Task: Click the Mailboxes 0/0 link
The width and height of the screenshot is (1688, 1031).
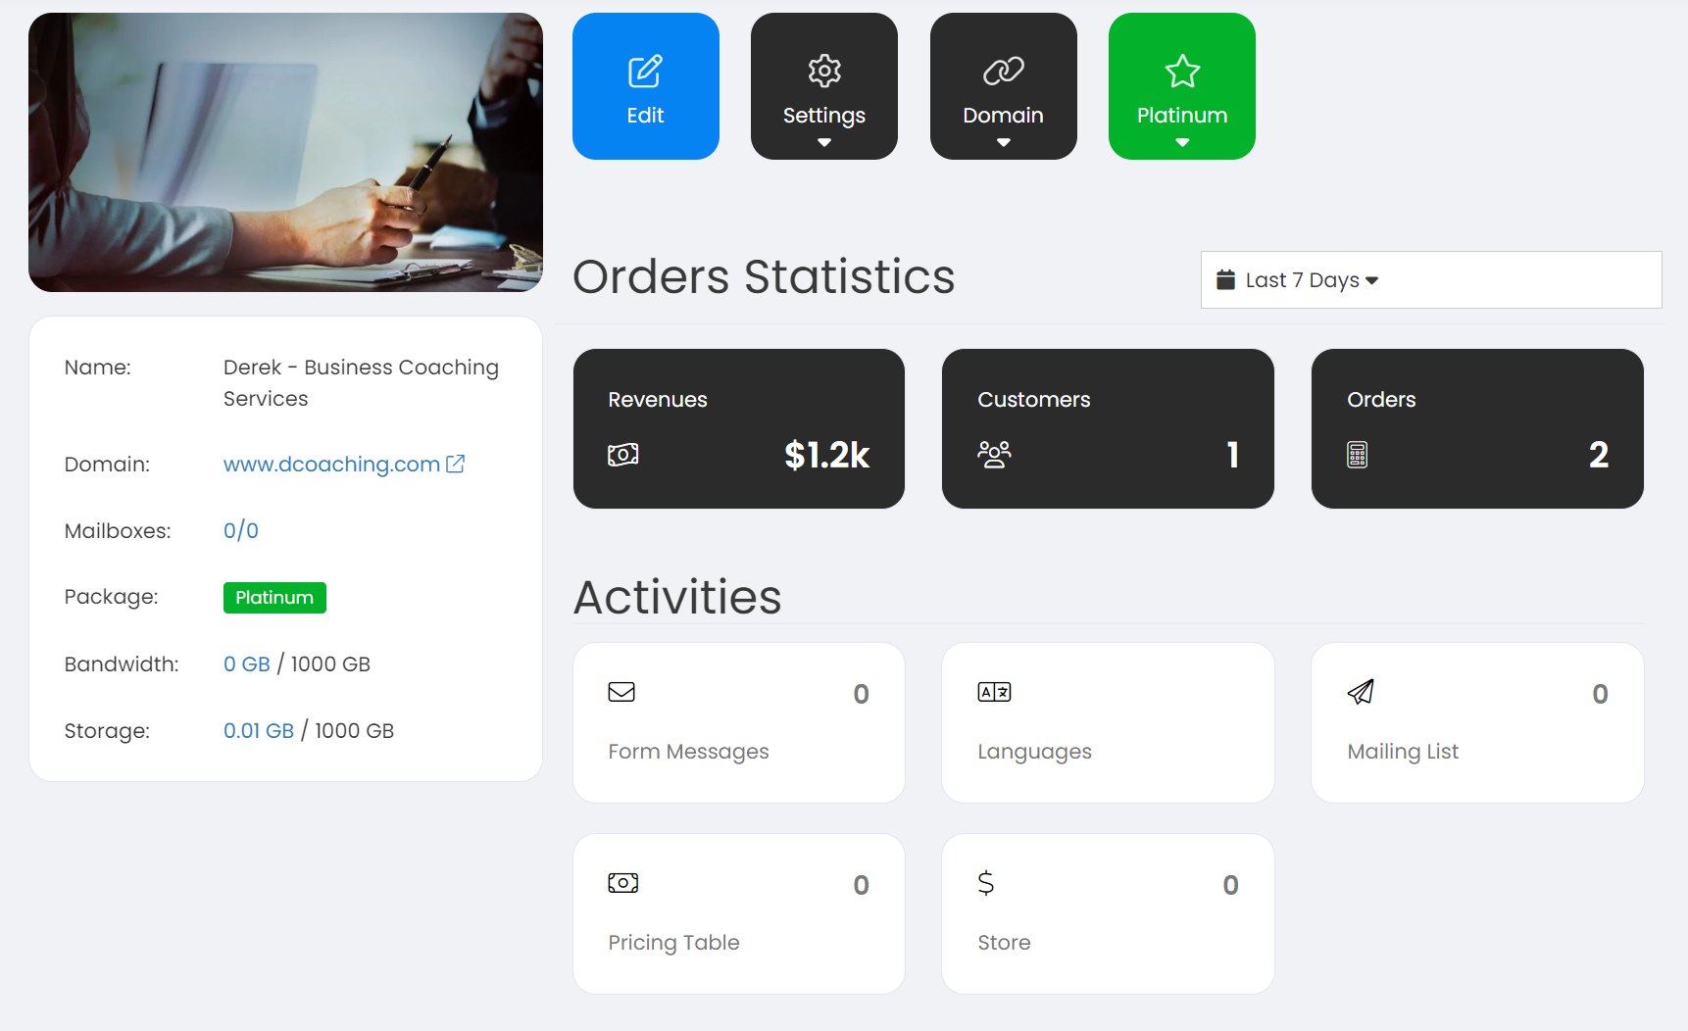Action: pos(240,530)
